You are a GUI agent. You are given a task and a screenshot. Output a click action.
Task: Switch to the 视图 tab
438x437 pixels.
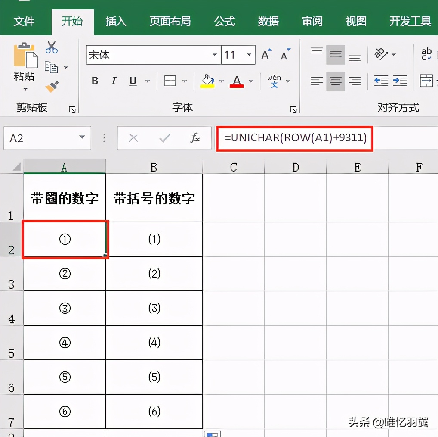click(356, 21)
